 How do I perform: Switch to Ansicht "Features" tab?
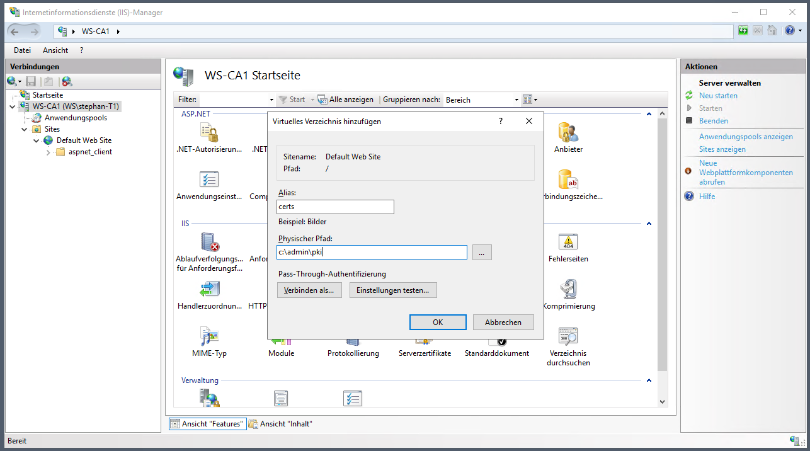207,424
